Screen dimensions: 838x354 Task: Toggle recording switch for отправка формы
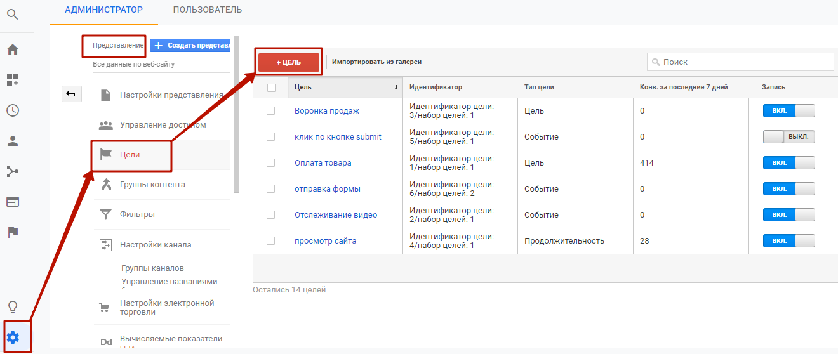coord(788,189)
